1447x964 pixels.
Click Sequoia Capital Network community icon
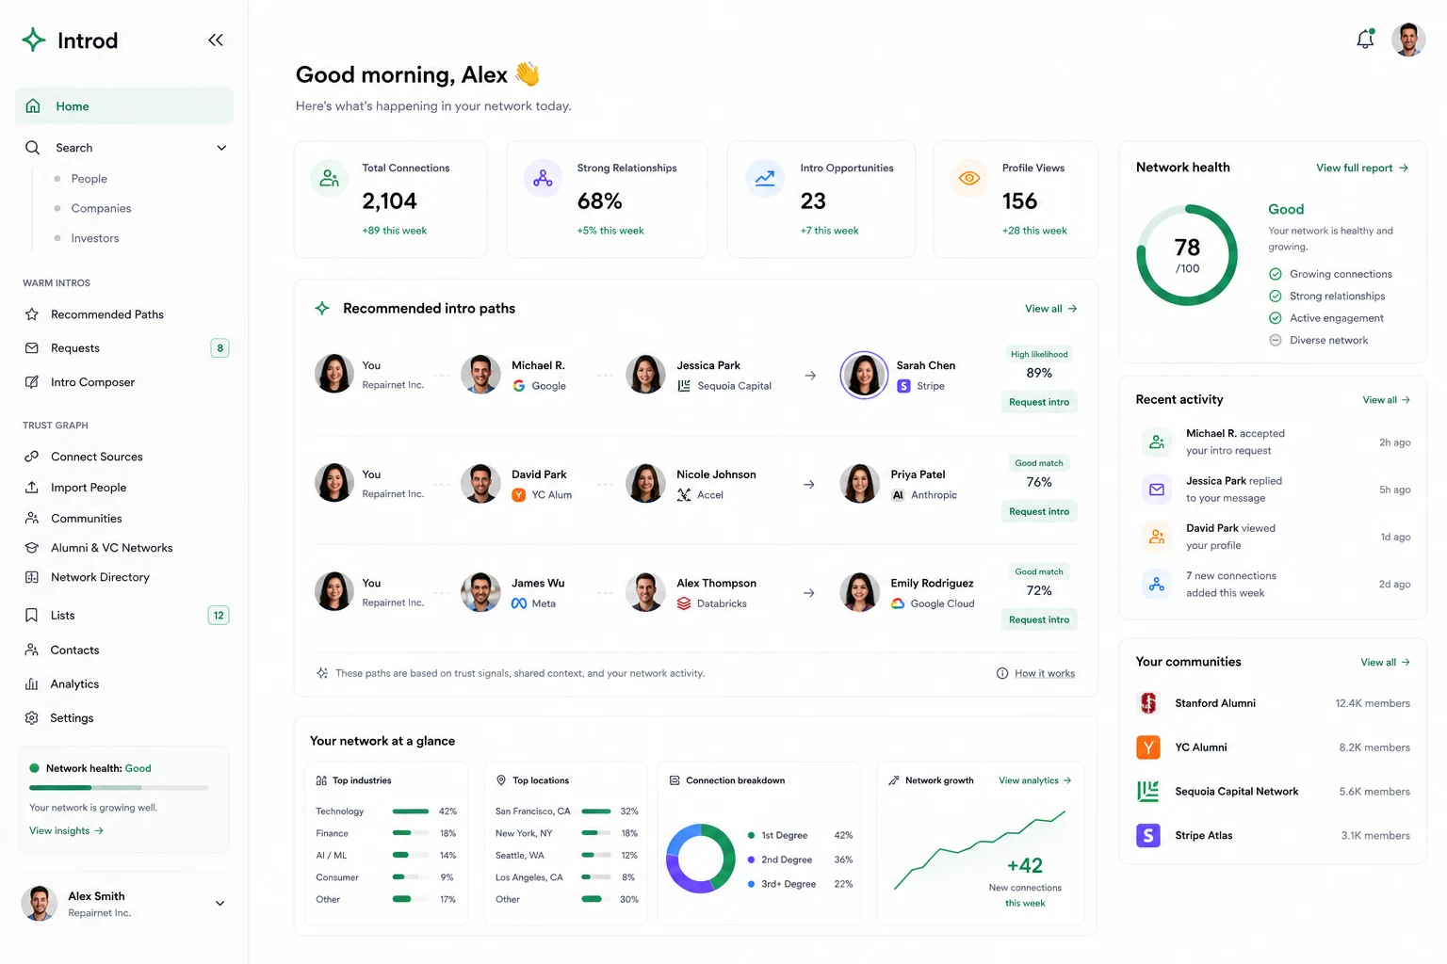[x=1148, y=792]
